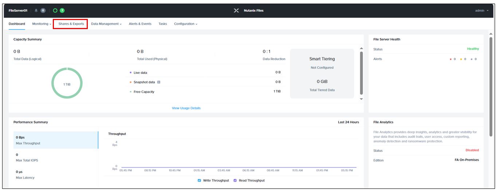
Task: Click the Smart Tiering card
Action: click(322, 73)
